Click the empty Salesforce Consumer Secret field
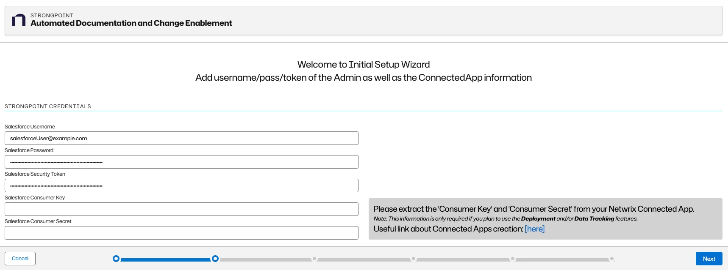The width and height of the screenshot is (728, 270). click(x=181, y=233)
